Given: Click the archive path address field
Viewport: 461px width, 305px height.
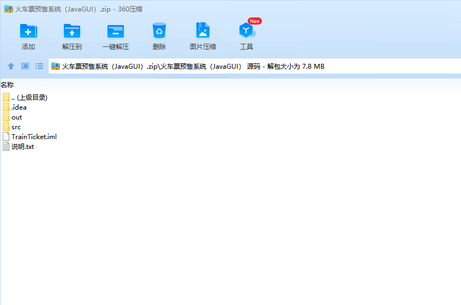Looking at the screenshot, I should point(255,66).
